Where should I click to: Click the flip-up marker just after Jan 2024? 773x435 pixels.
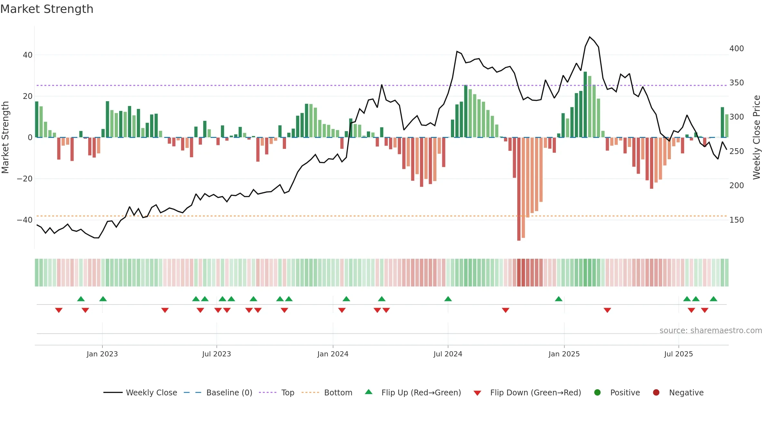(346, 299)
